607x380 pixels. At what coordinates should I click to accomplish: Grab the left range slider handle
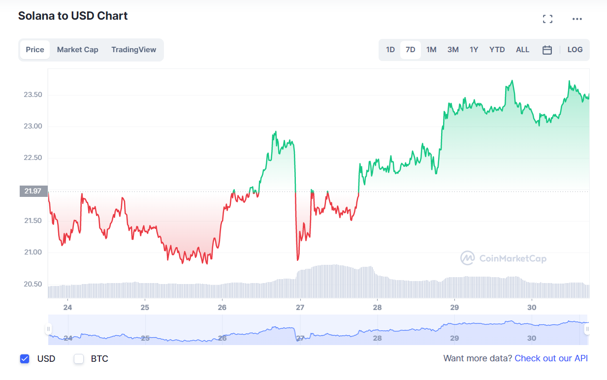click(x=48, y=329)
